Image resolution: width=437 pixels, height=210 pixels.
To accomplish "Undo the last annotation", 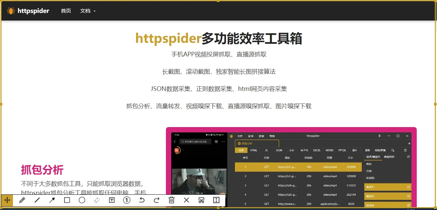I will [142, 200].
